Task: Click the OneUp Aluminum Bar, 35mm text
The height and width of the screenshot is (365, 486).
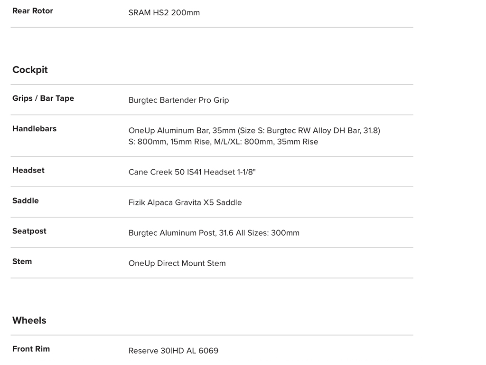Action: 182,131
